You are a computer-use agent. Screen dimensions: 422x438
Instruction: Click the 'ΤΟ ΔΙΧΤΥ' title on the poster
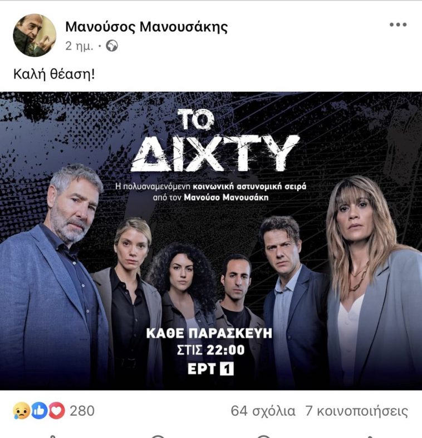coord(214,140)
